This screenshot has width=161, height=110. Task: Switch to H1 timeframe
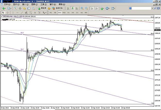click(69, 13)
